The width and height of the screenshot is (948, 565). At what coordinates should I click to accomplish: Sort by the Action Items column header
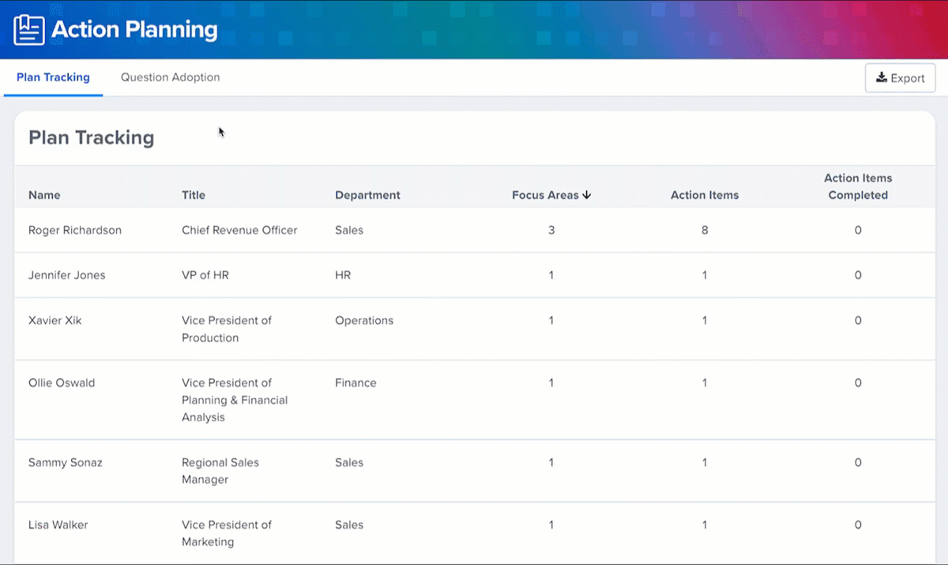[x=705, y=195]
